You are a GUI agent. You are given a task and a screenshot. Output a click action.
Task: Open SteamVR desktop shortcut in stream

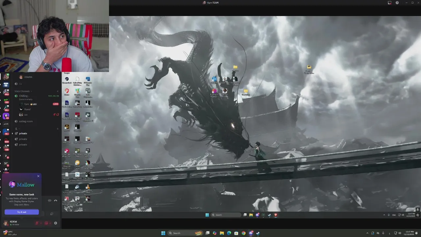(x=77, y=188)
